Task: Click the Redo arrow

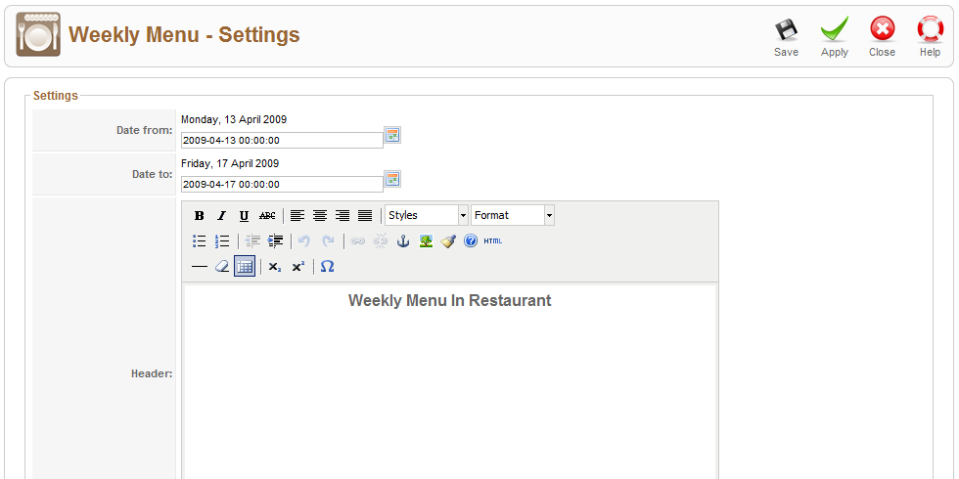Action: coord(328,240)
